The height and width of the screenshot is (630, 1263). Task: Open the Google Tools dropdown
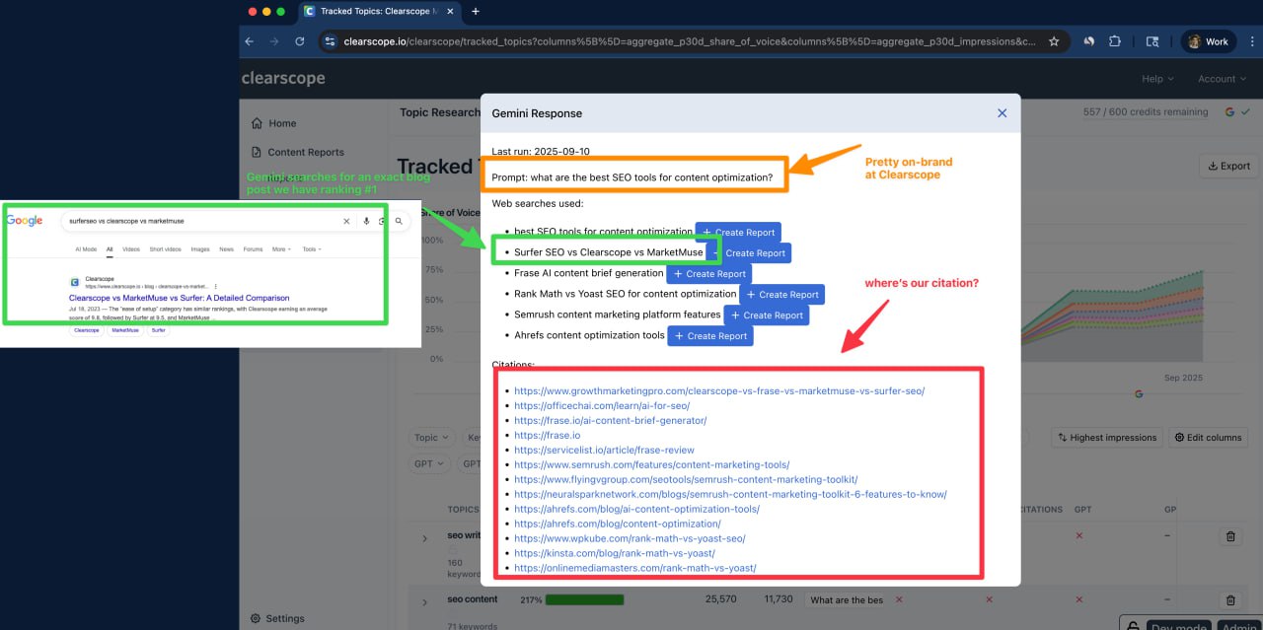[x=312, y=249]
